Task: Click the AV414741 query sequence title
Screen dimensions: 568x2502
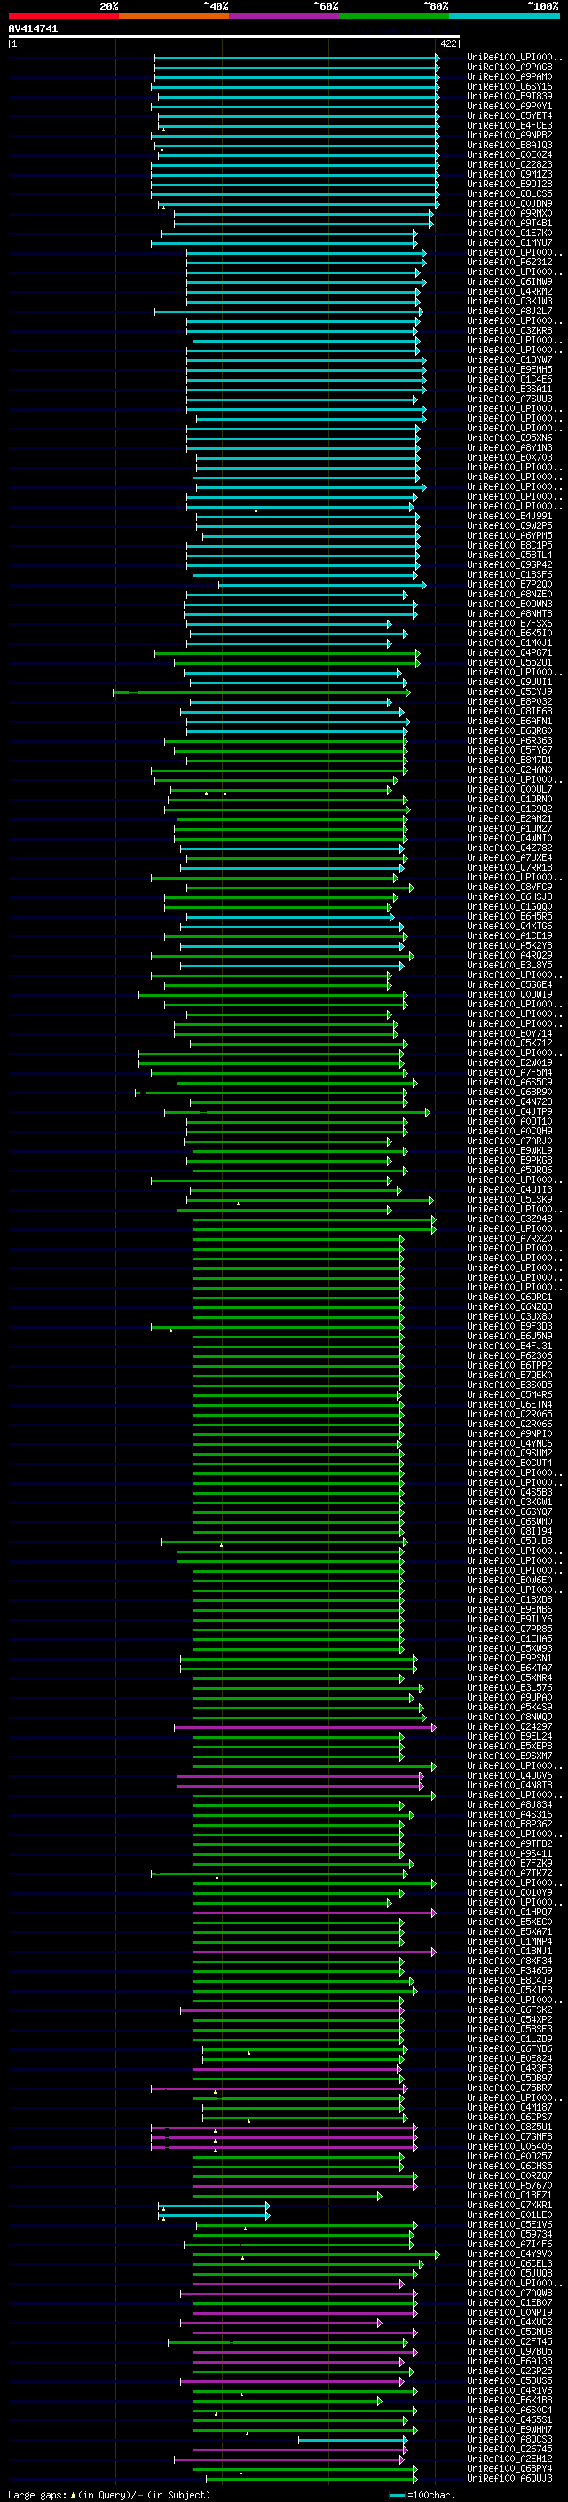Action: point(33,29)
